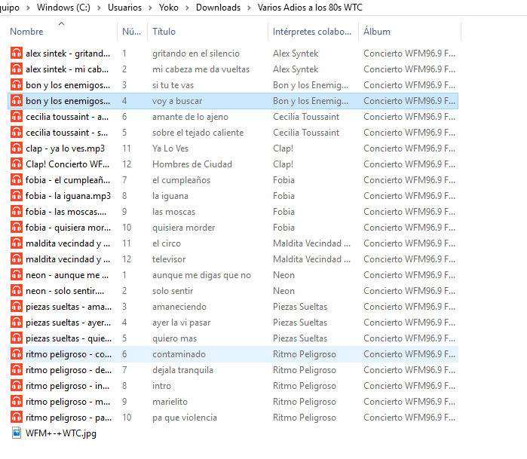Viewport: 527px width, 459px height.
Task: Sort by Intérpretes colabo... column header
Action: click(x=312, y=32)
